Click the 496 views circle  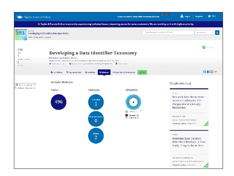click(58, 102)
